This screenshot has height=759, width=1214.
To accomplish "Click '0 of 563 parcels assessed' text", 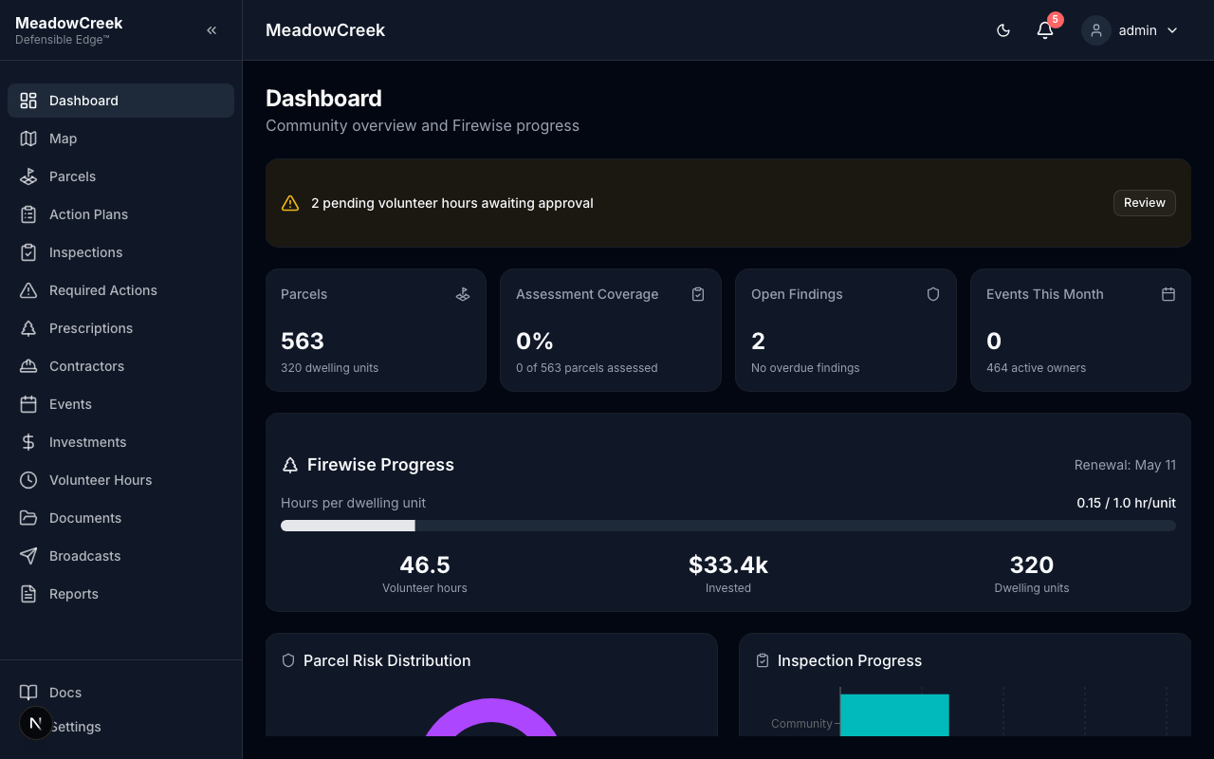I will [586, 368].
